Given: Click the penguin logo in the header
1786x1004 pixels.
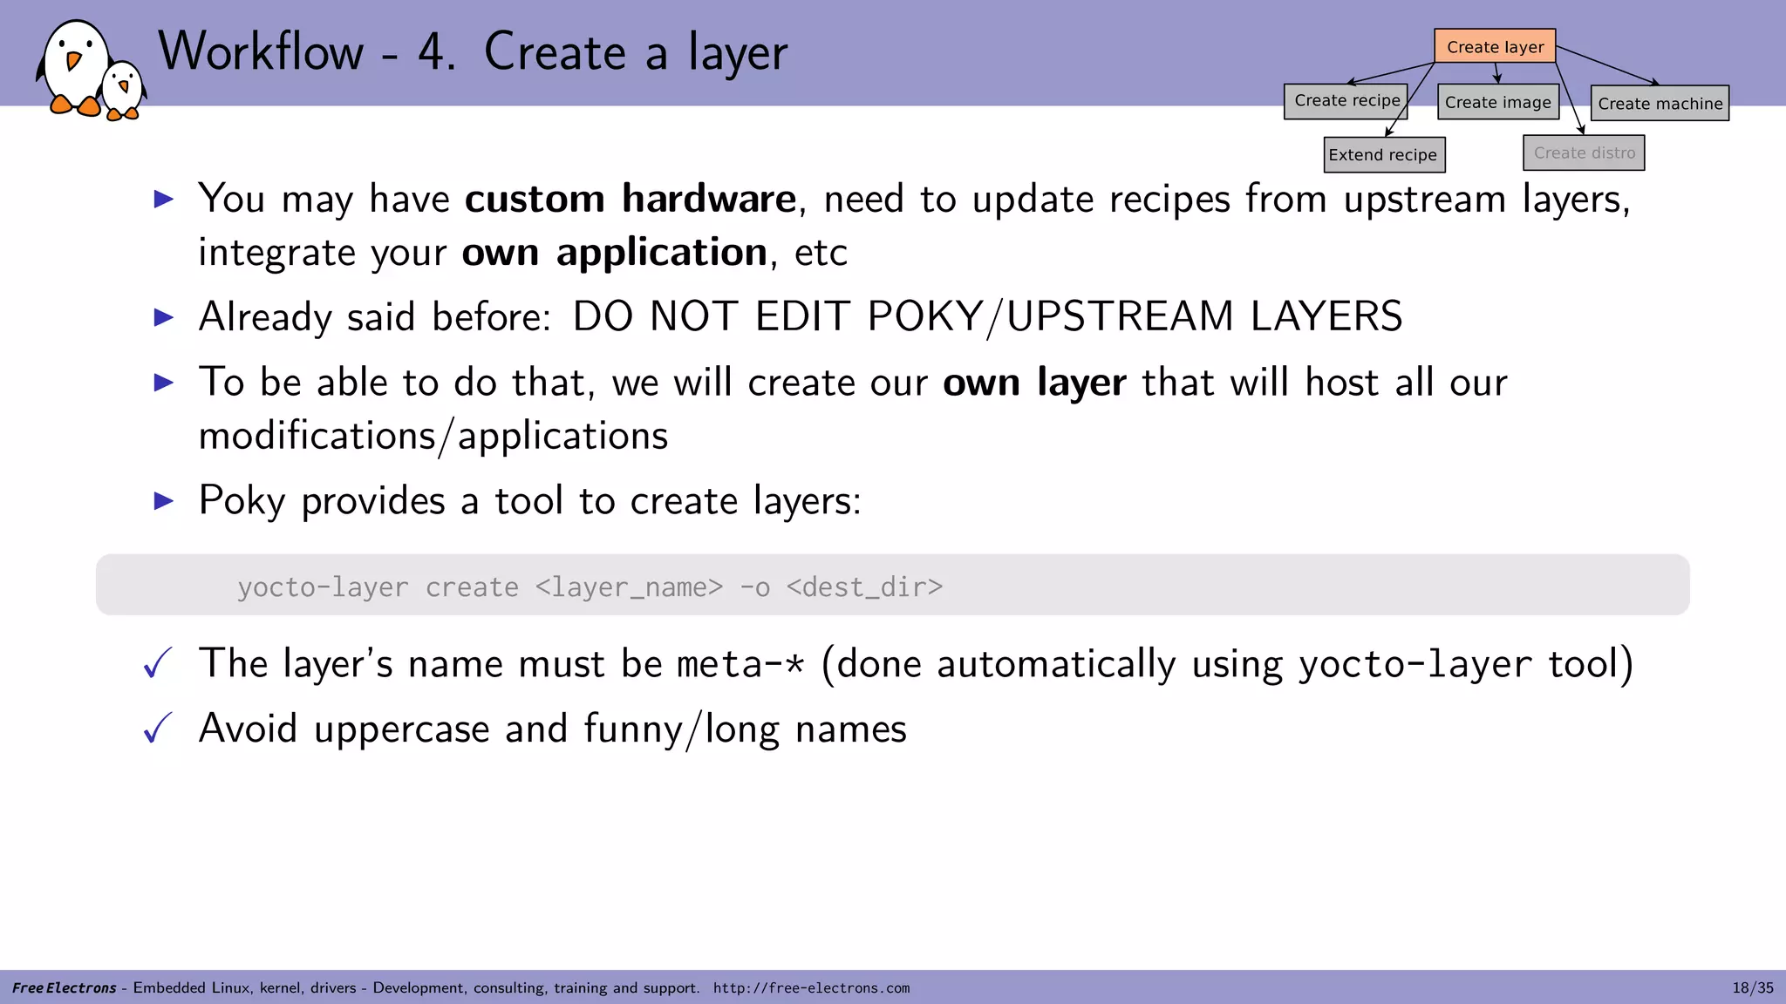Looking at the screenshot, I should 91,70.
